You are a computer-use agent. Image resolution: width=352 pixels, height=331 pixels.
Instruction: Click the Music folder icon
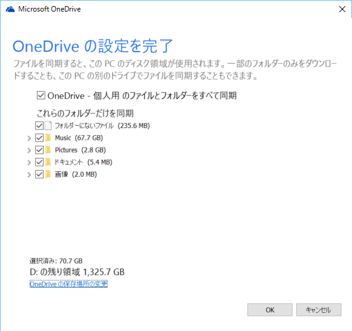tap(48, 138)
